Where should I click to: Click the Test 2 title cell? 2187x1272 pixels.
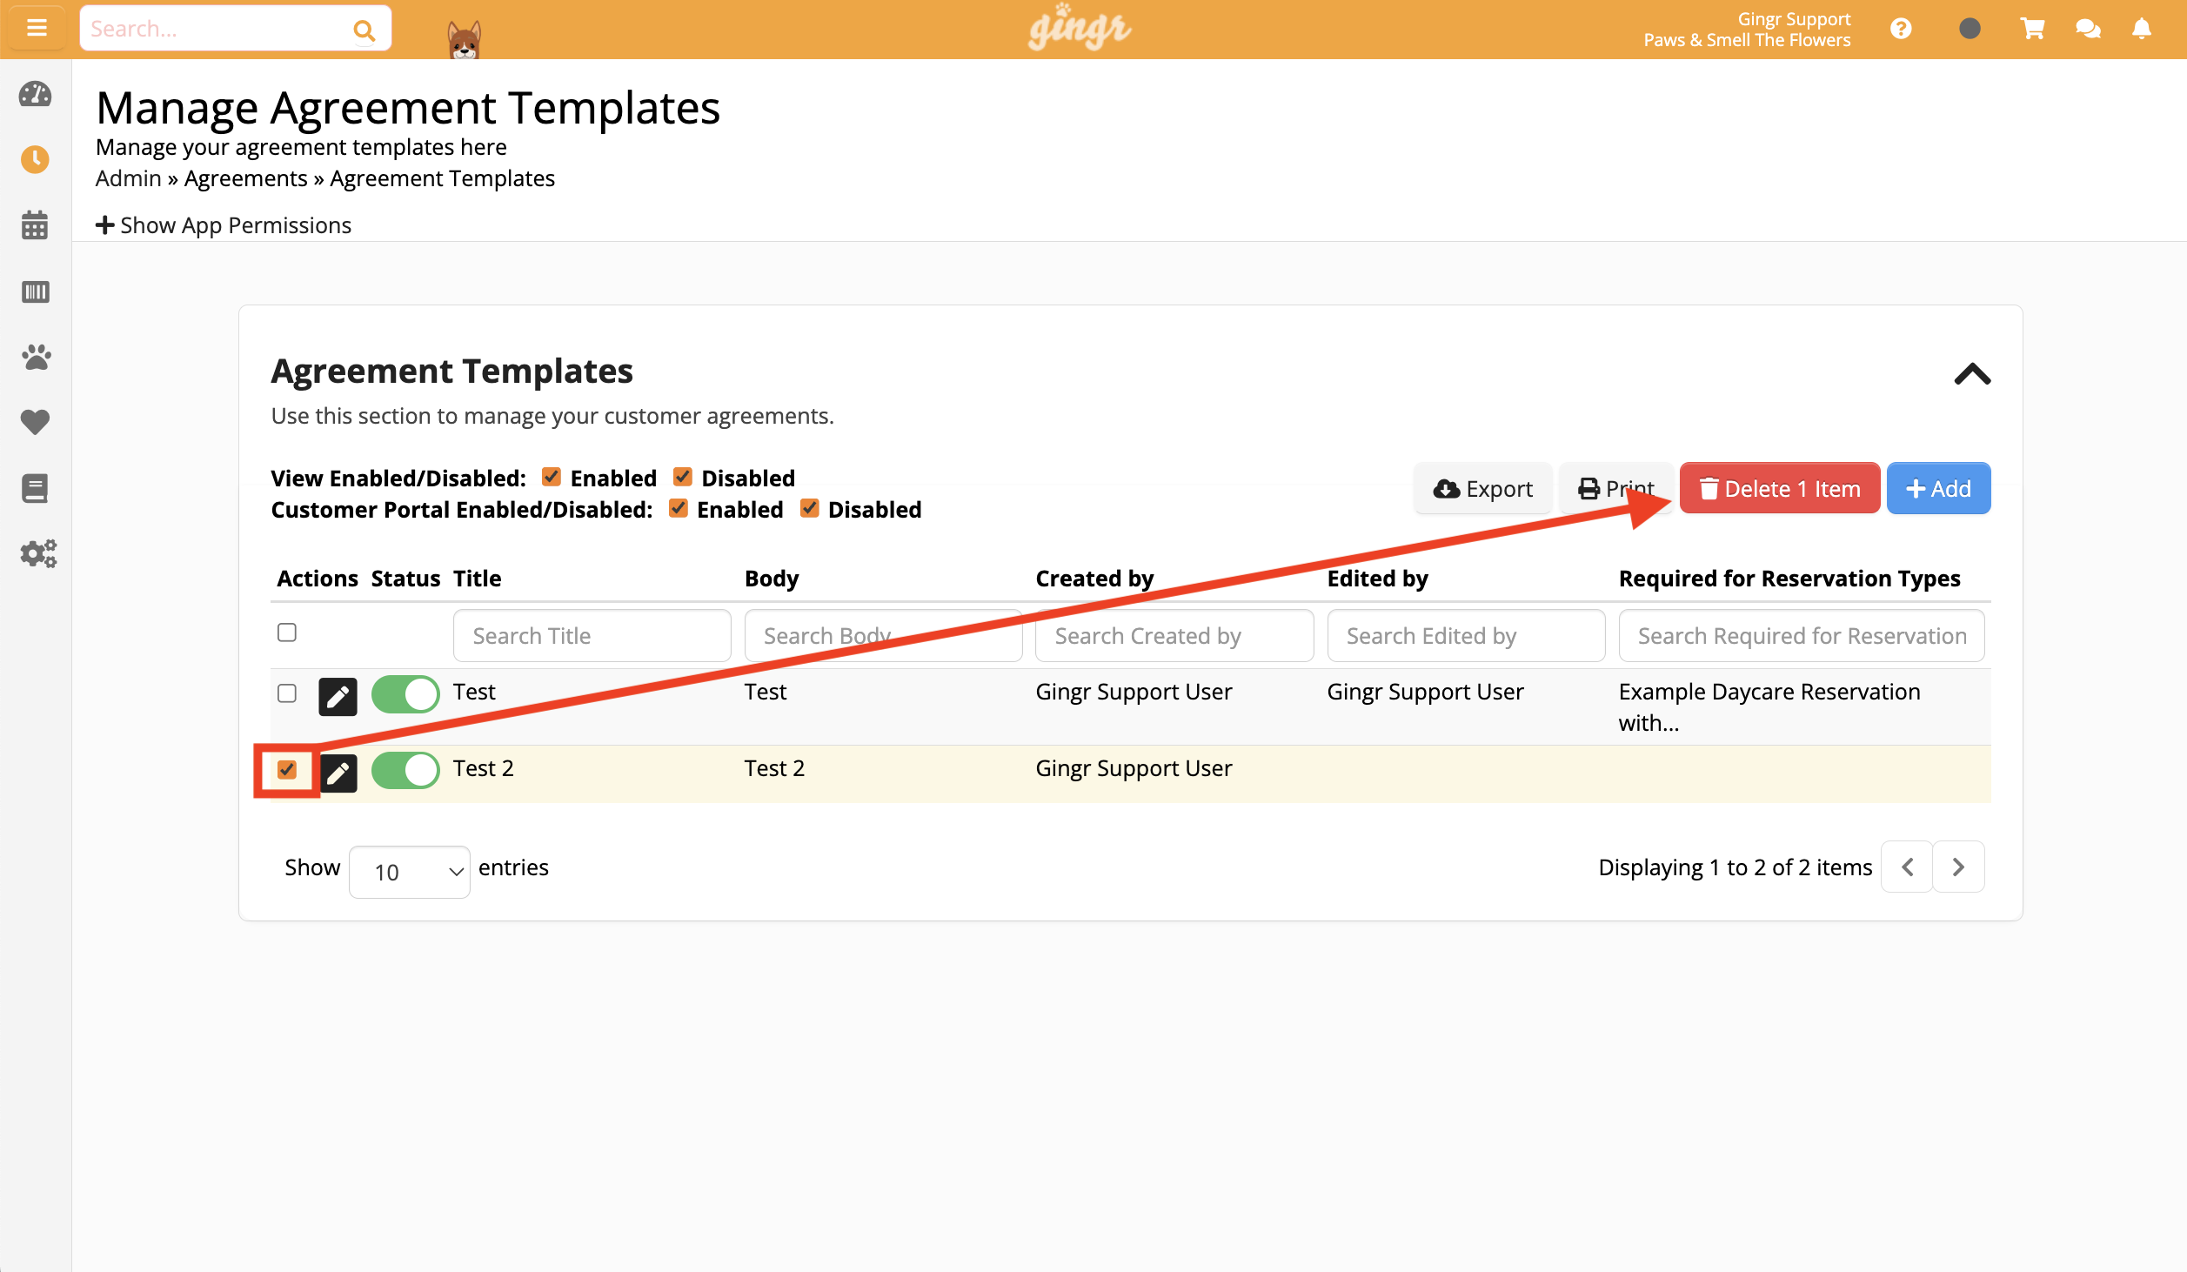[484, 768]
